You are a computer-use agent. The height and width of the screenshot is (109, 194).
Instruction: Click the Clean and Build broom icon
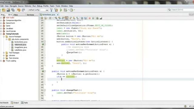[x=56, y=10]
